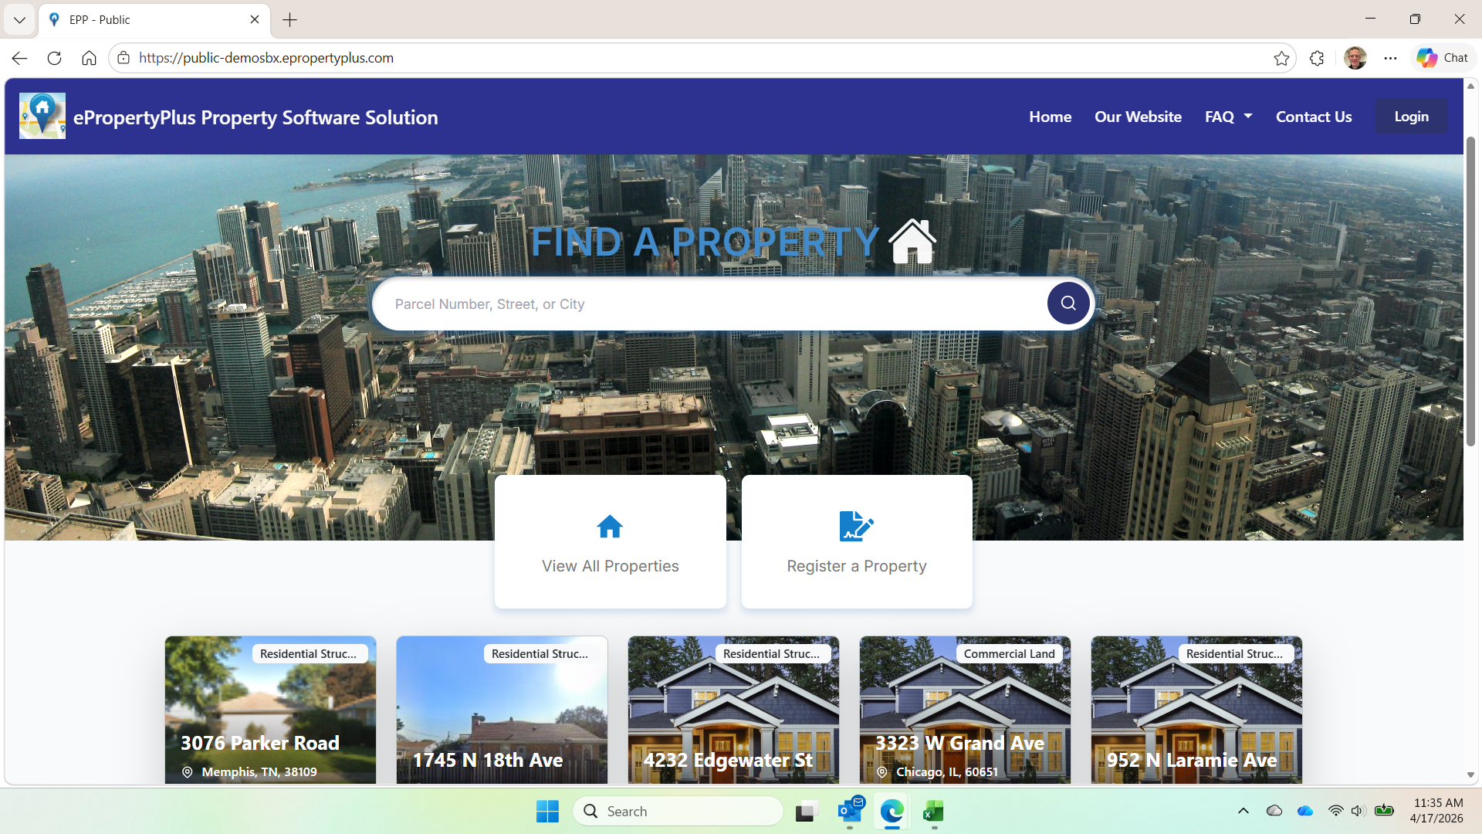Open the tab search chevron
Image resolution: width=1482 pixels, height=834 pixels.
click(19, 19)
